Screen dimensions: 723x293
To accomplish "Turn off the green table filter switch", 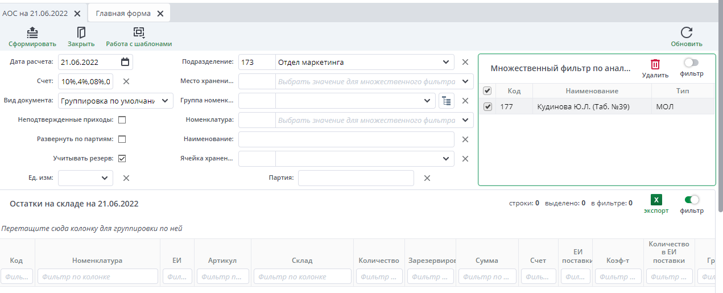I will coord(692,200).
